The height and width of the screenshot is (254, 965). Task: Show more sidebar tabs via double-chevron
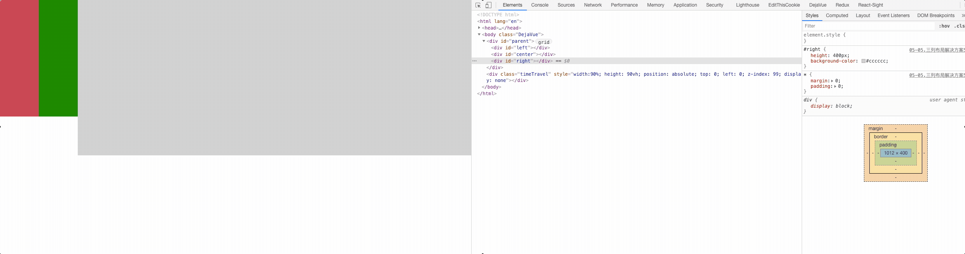pyautogui.click(x=963, y=16)
